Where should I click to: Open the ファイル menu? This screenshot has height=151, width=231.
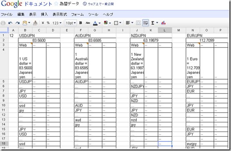[x=7, y=15]
